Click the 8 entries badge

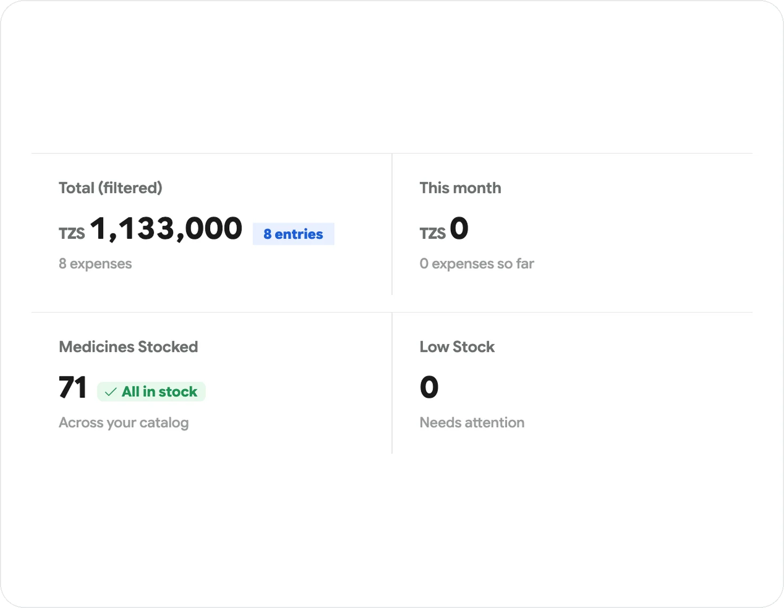pyautogui.click(x=293, y=234)
